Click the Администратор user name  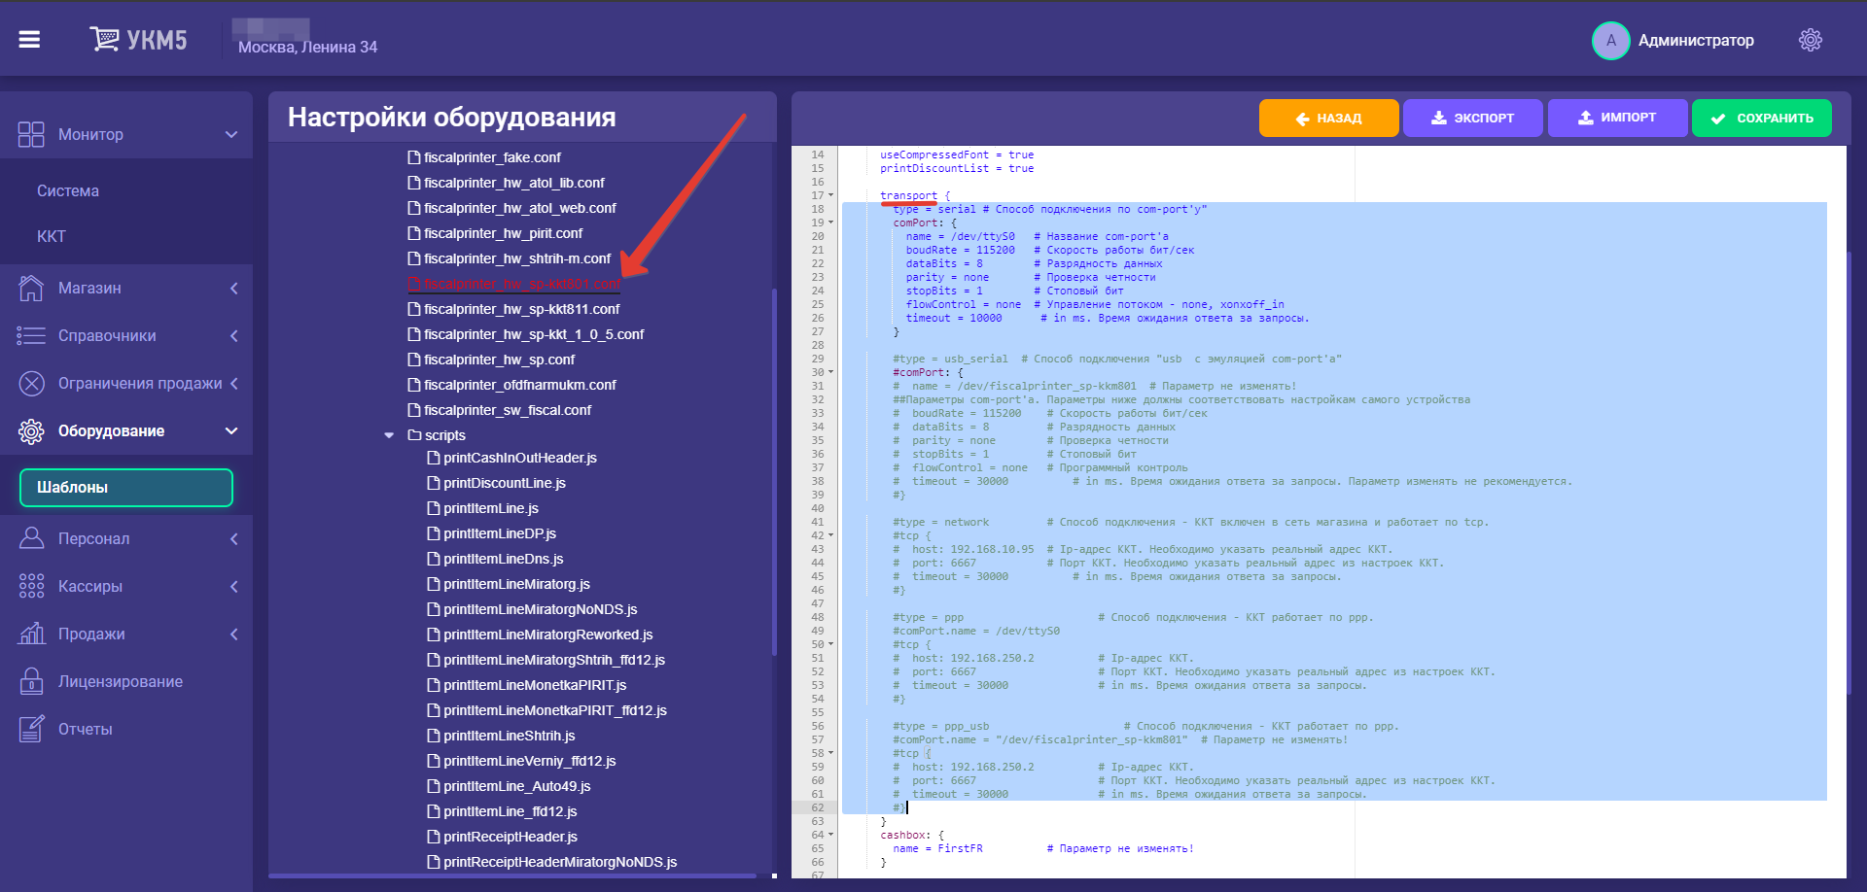(1696, 40)
